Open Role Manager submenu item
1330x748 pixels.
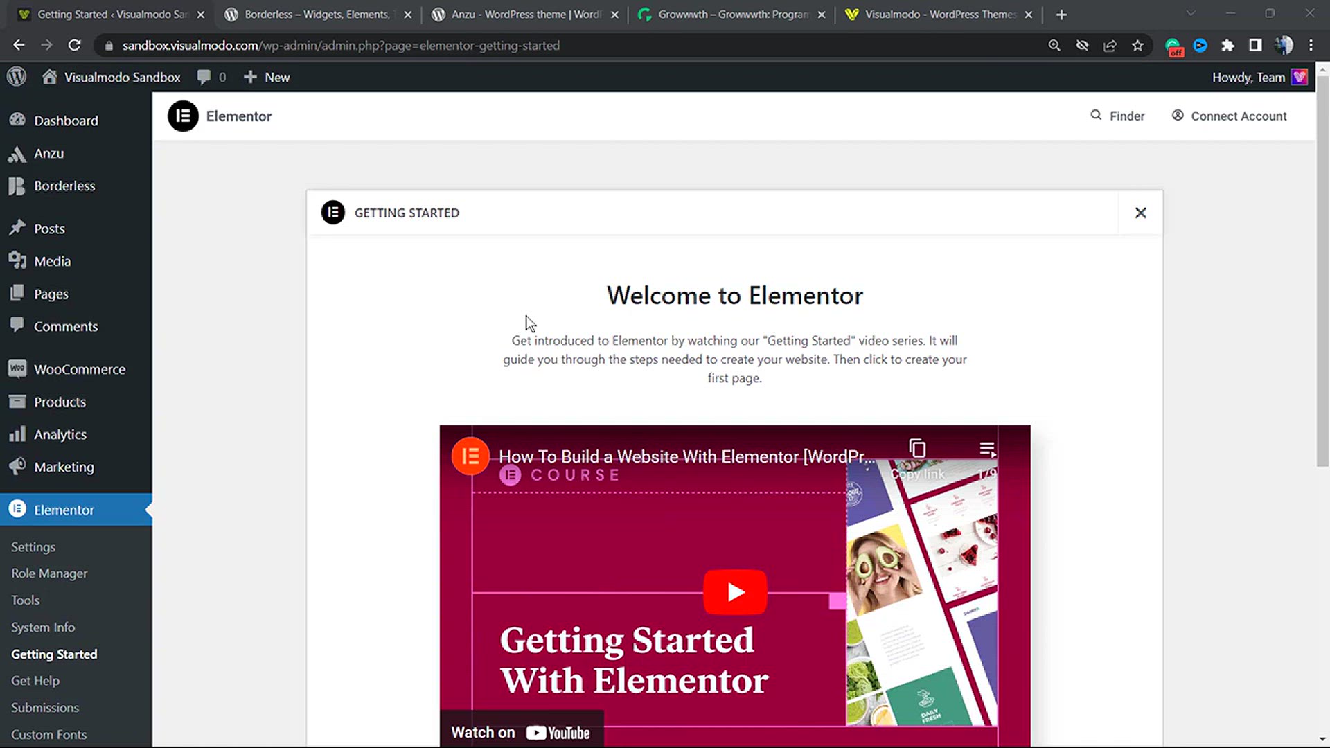(x=49, y=573)
